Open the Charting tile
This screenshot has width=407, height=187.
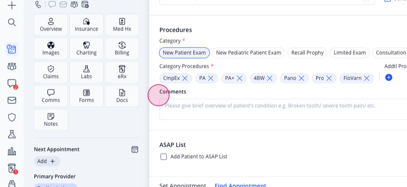click(x=86, y=49)
